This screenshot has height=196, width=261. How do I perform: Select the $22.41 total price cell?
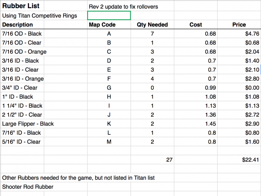pyautogui.click(x=239, y=160)
